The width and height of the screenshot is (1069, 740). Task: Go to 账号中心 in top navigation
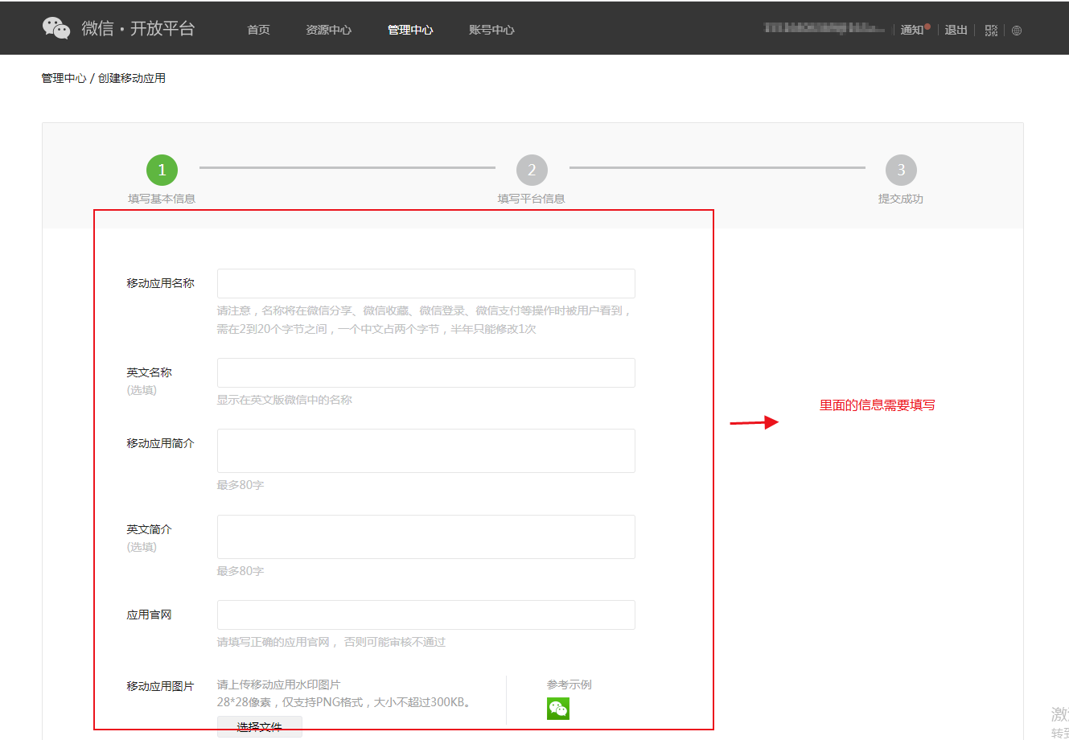coord(491,30)
